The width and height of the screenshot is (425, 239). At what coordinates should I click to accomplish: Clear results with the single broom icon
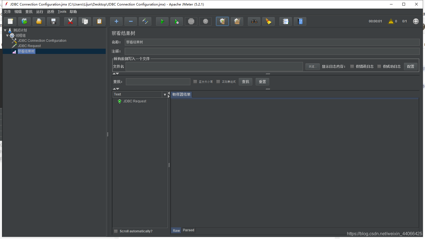222,21
